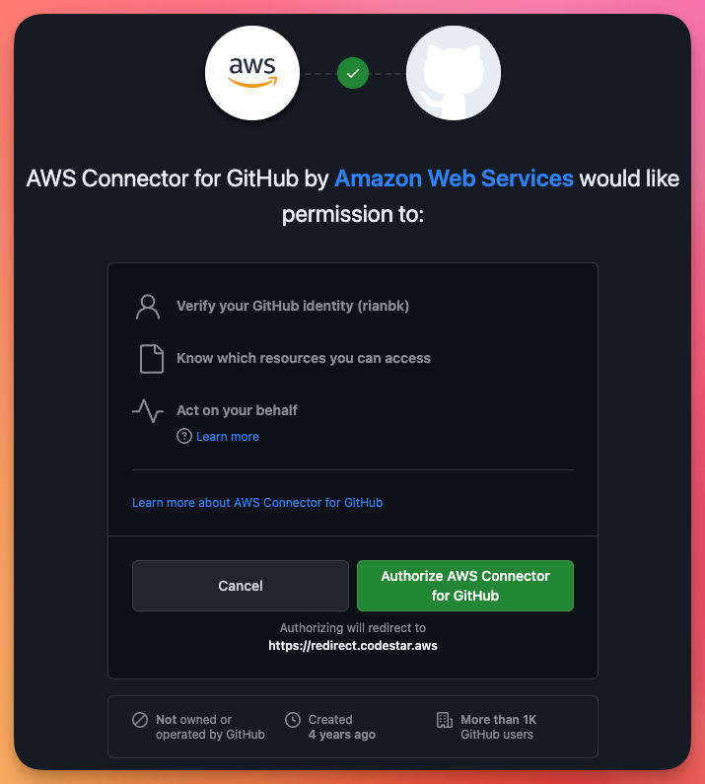Click More than 1K GitHub users text
Viewport: 705px width, 784px height.
[498, 727]
